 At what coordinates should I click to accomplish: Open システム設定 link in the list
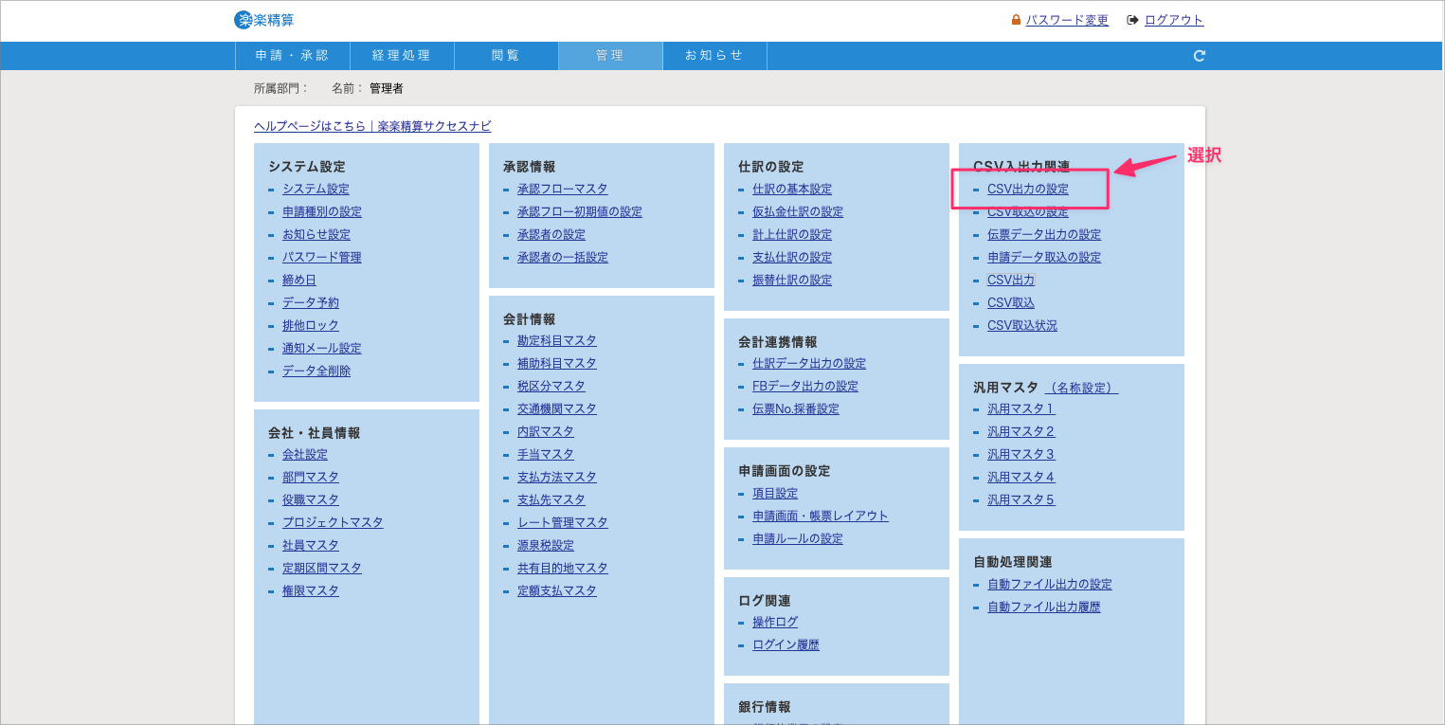pyautogui.click(x=316, y=190)
